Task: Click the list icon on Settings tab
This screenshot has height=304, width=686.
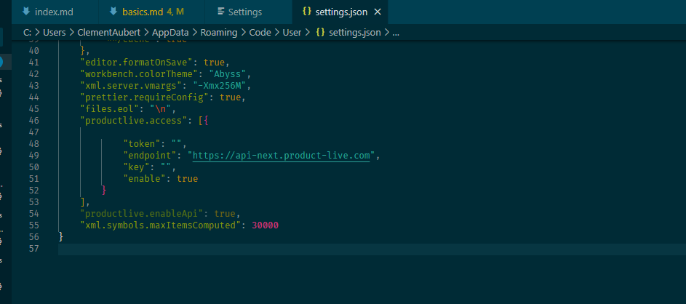Action: [x=220, y=12]
